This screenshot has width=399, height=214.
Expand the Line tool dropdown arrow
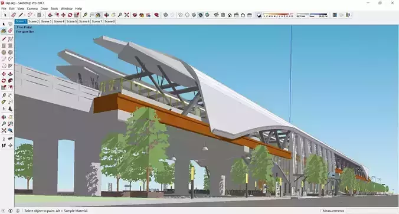[x=25, y=15]
